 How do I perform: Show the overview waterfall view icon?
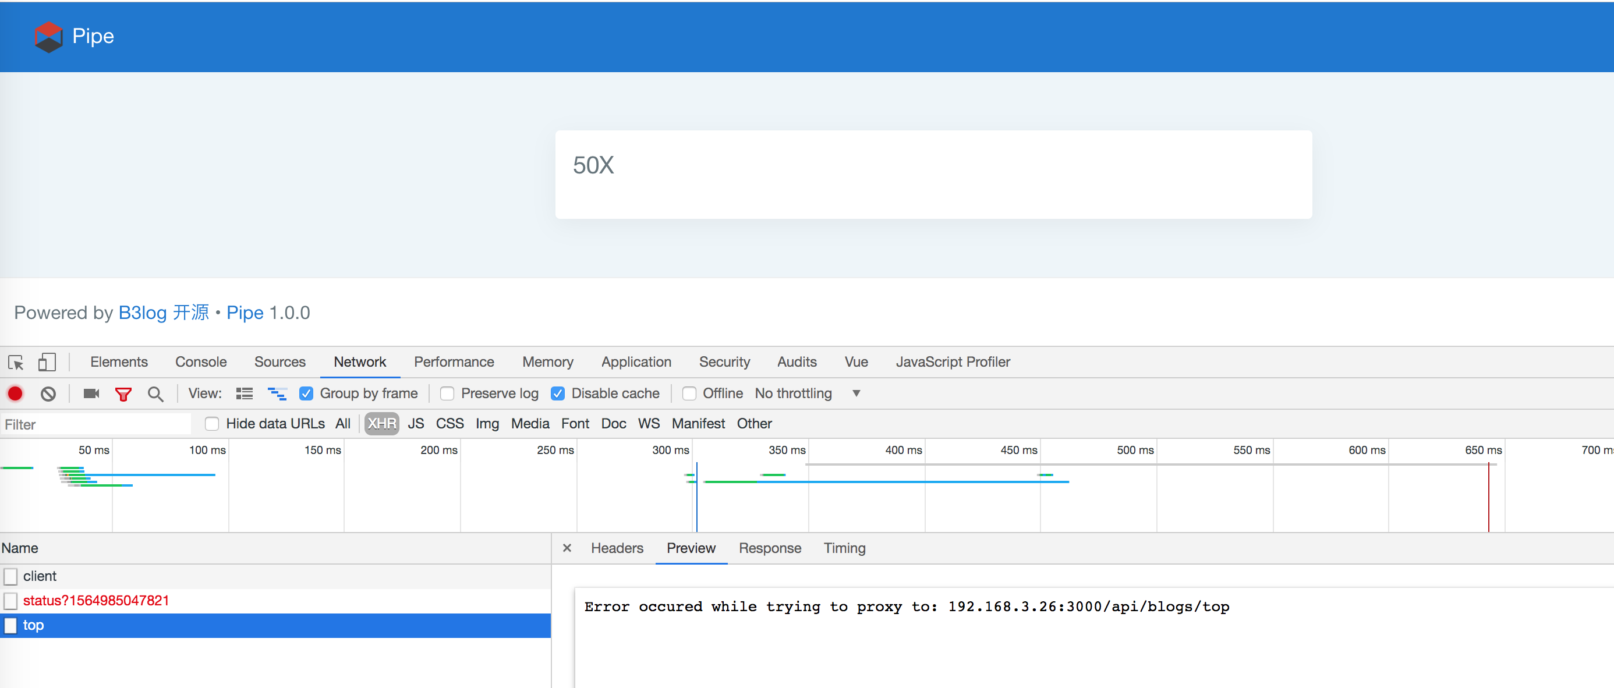click(x=277, y=393)
